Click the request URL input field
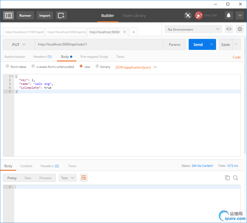Image resolution: width=247 pixels, height=223 pixels. pos(99,44)
